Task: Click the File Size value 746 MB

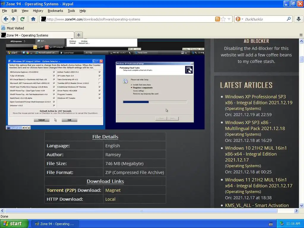Action: click(x=124, y=164)
